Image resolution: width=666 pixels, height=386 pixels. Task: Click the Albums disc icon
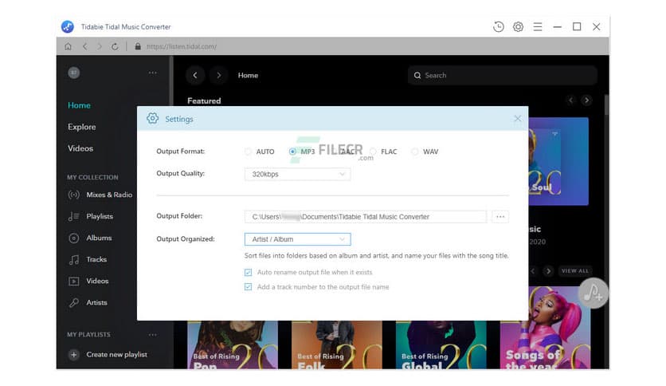coord(73,238)
